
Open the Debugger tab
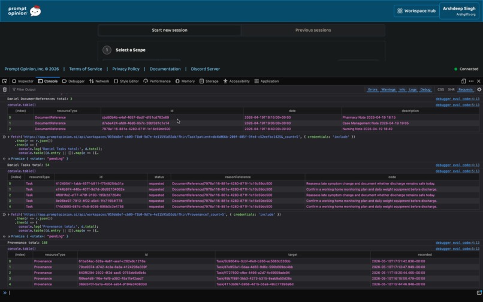point(73,81)
